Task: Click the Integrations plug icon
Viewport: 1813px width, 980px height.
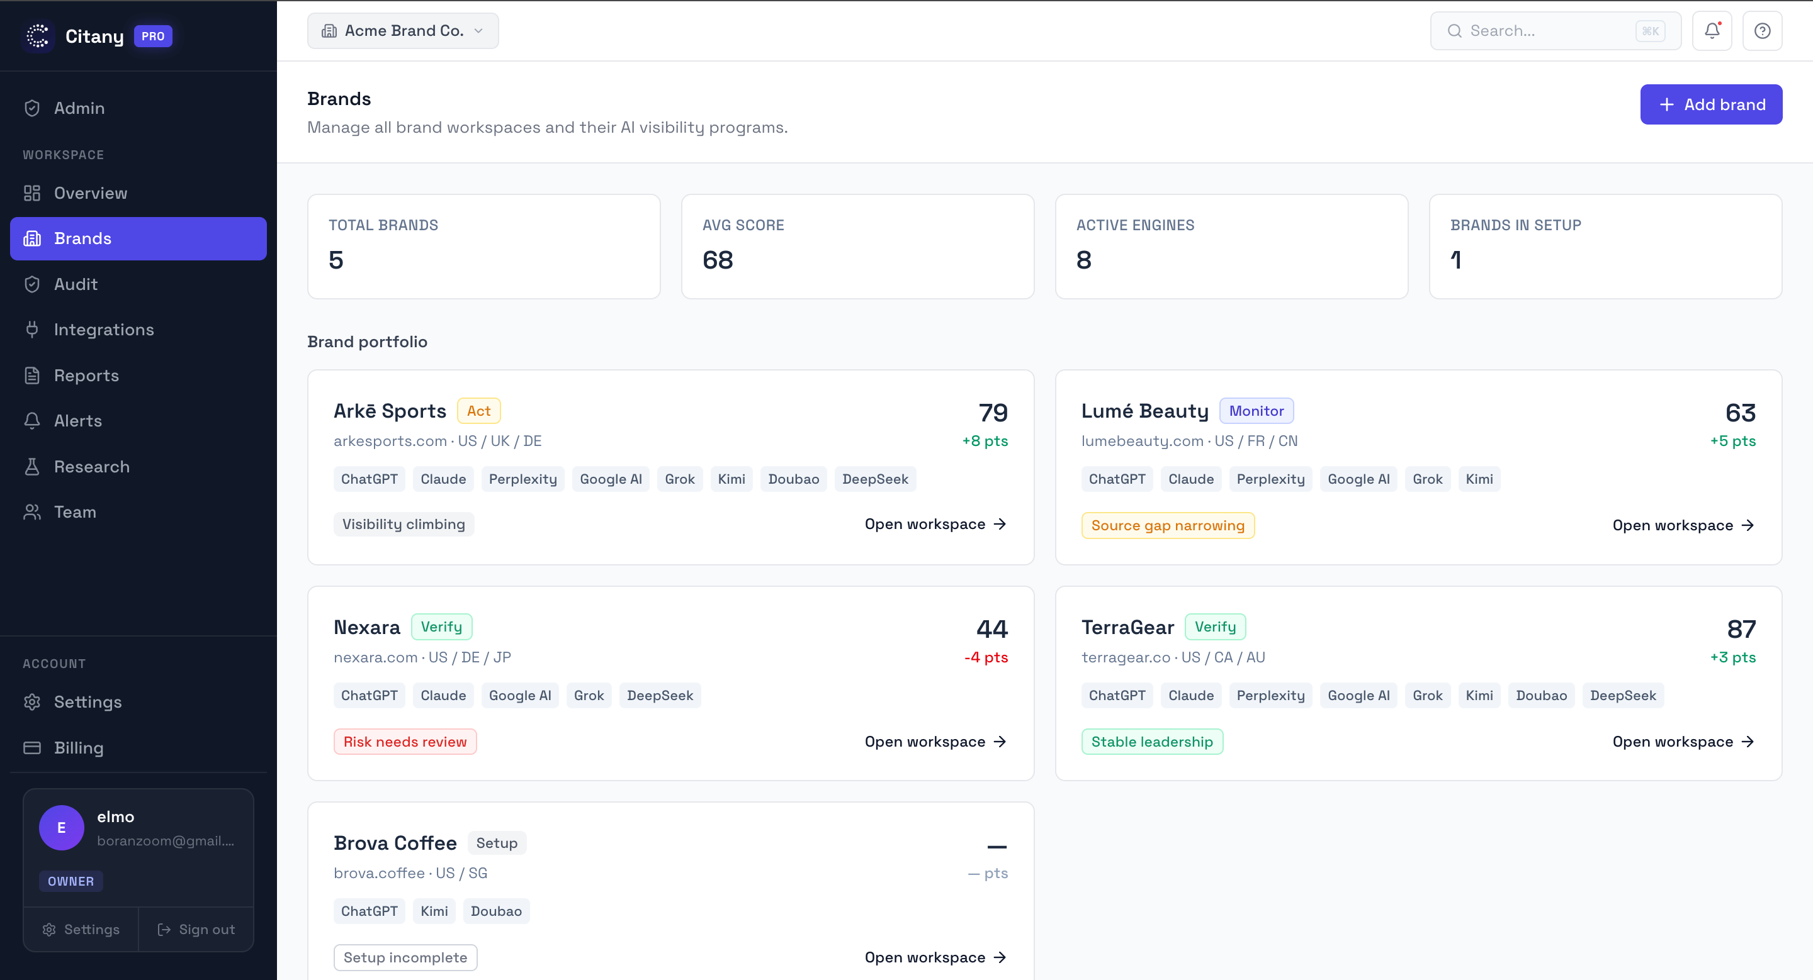Action: pyautogui.click(x=32, y=329)
